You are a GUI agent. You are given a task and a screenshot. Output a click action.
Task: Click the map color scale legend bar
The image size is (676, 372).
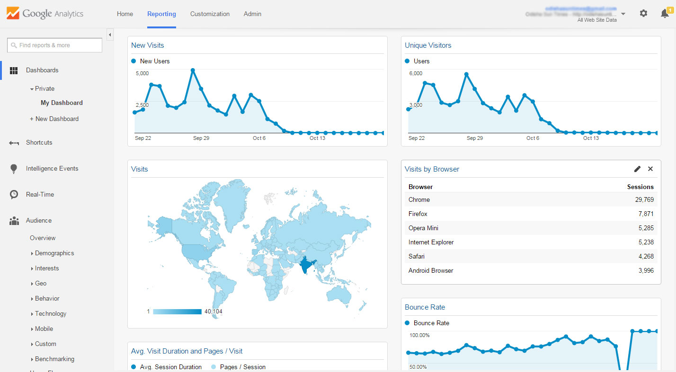pos(177,312)
